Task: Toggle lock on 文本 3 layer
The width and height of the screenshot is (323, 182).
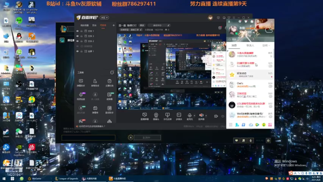Action: click(82, 36)
